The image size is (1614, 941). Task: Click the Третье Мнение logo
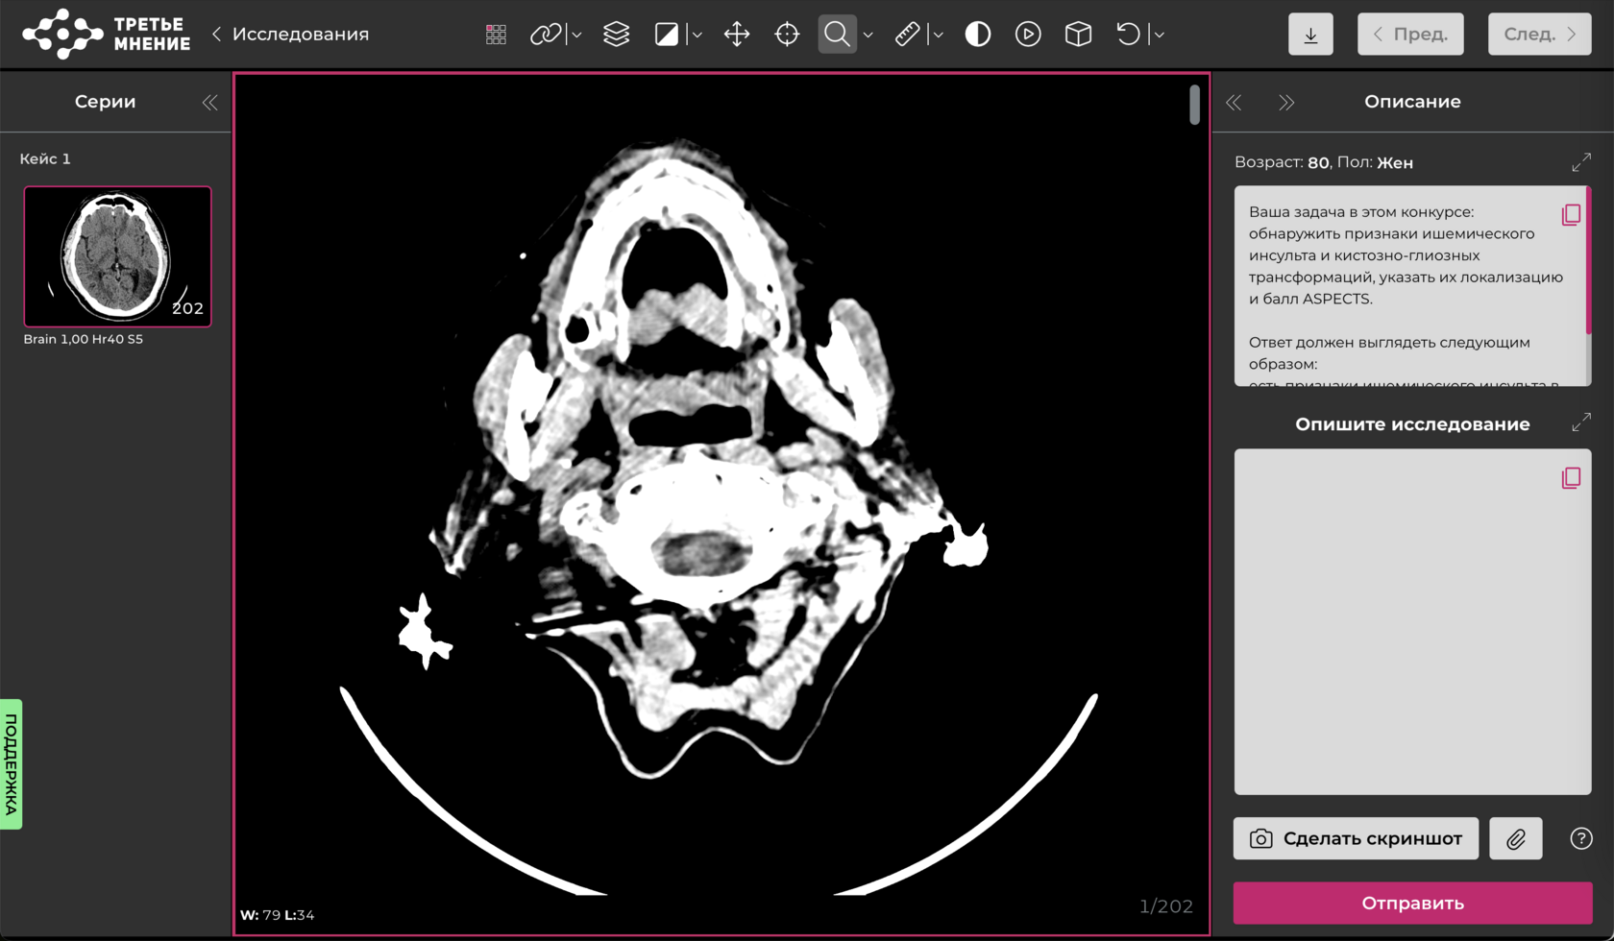(x=107, y=34)
